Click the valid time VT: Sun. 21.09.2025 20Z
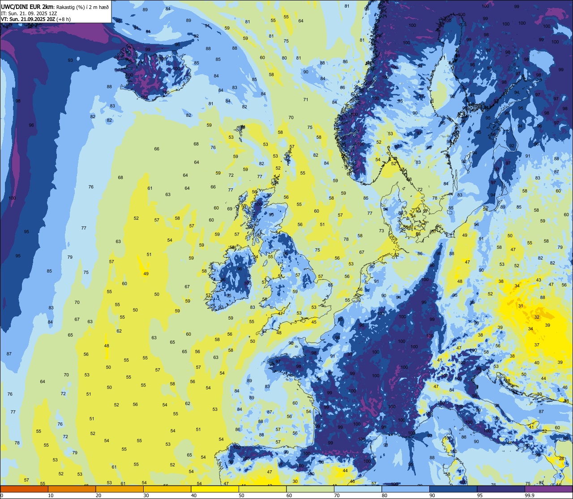This screenshot has width=573, height=499. tap(28, 19)
